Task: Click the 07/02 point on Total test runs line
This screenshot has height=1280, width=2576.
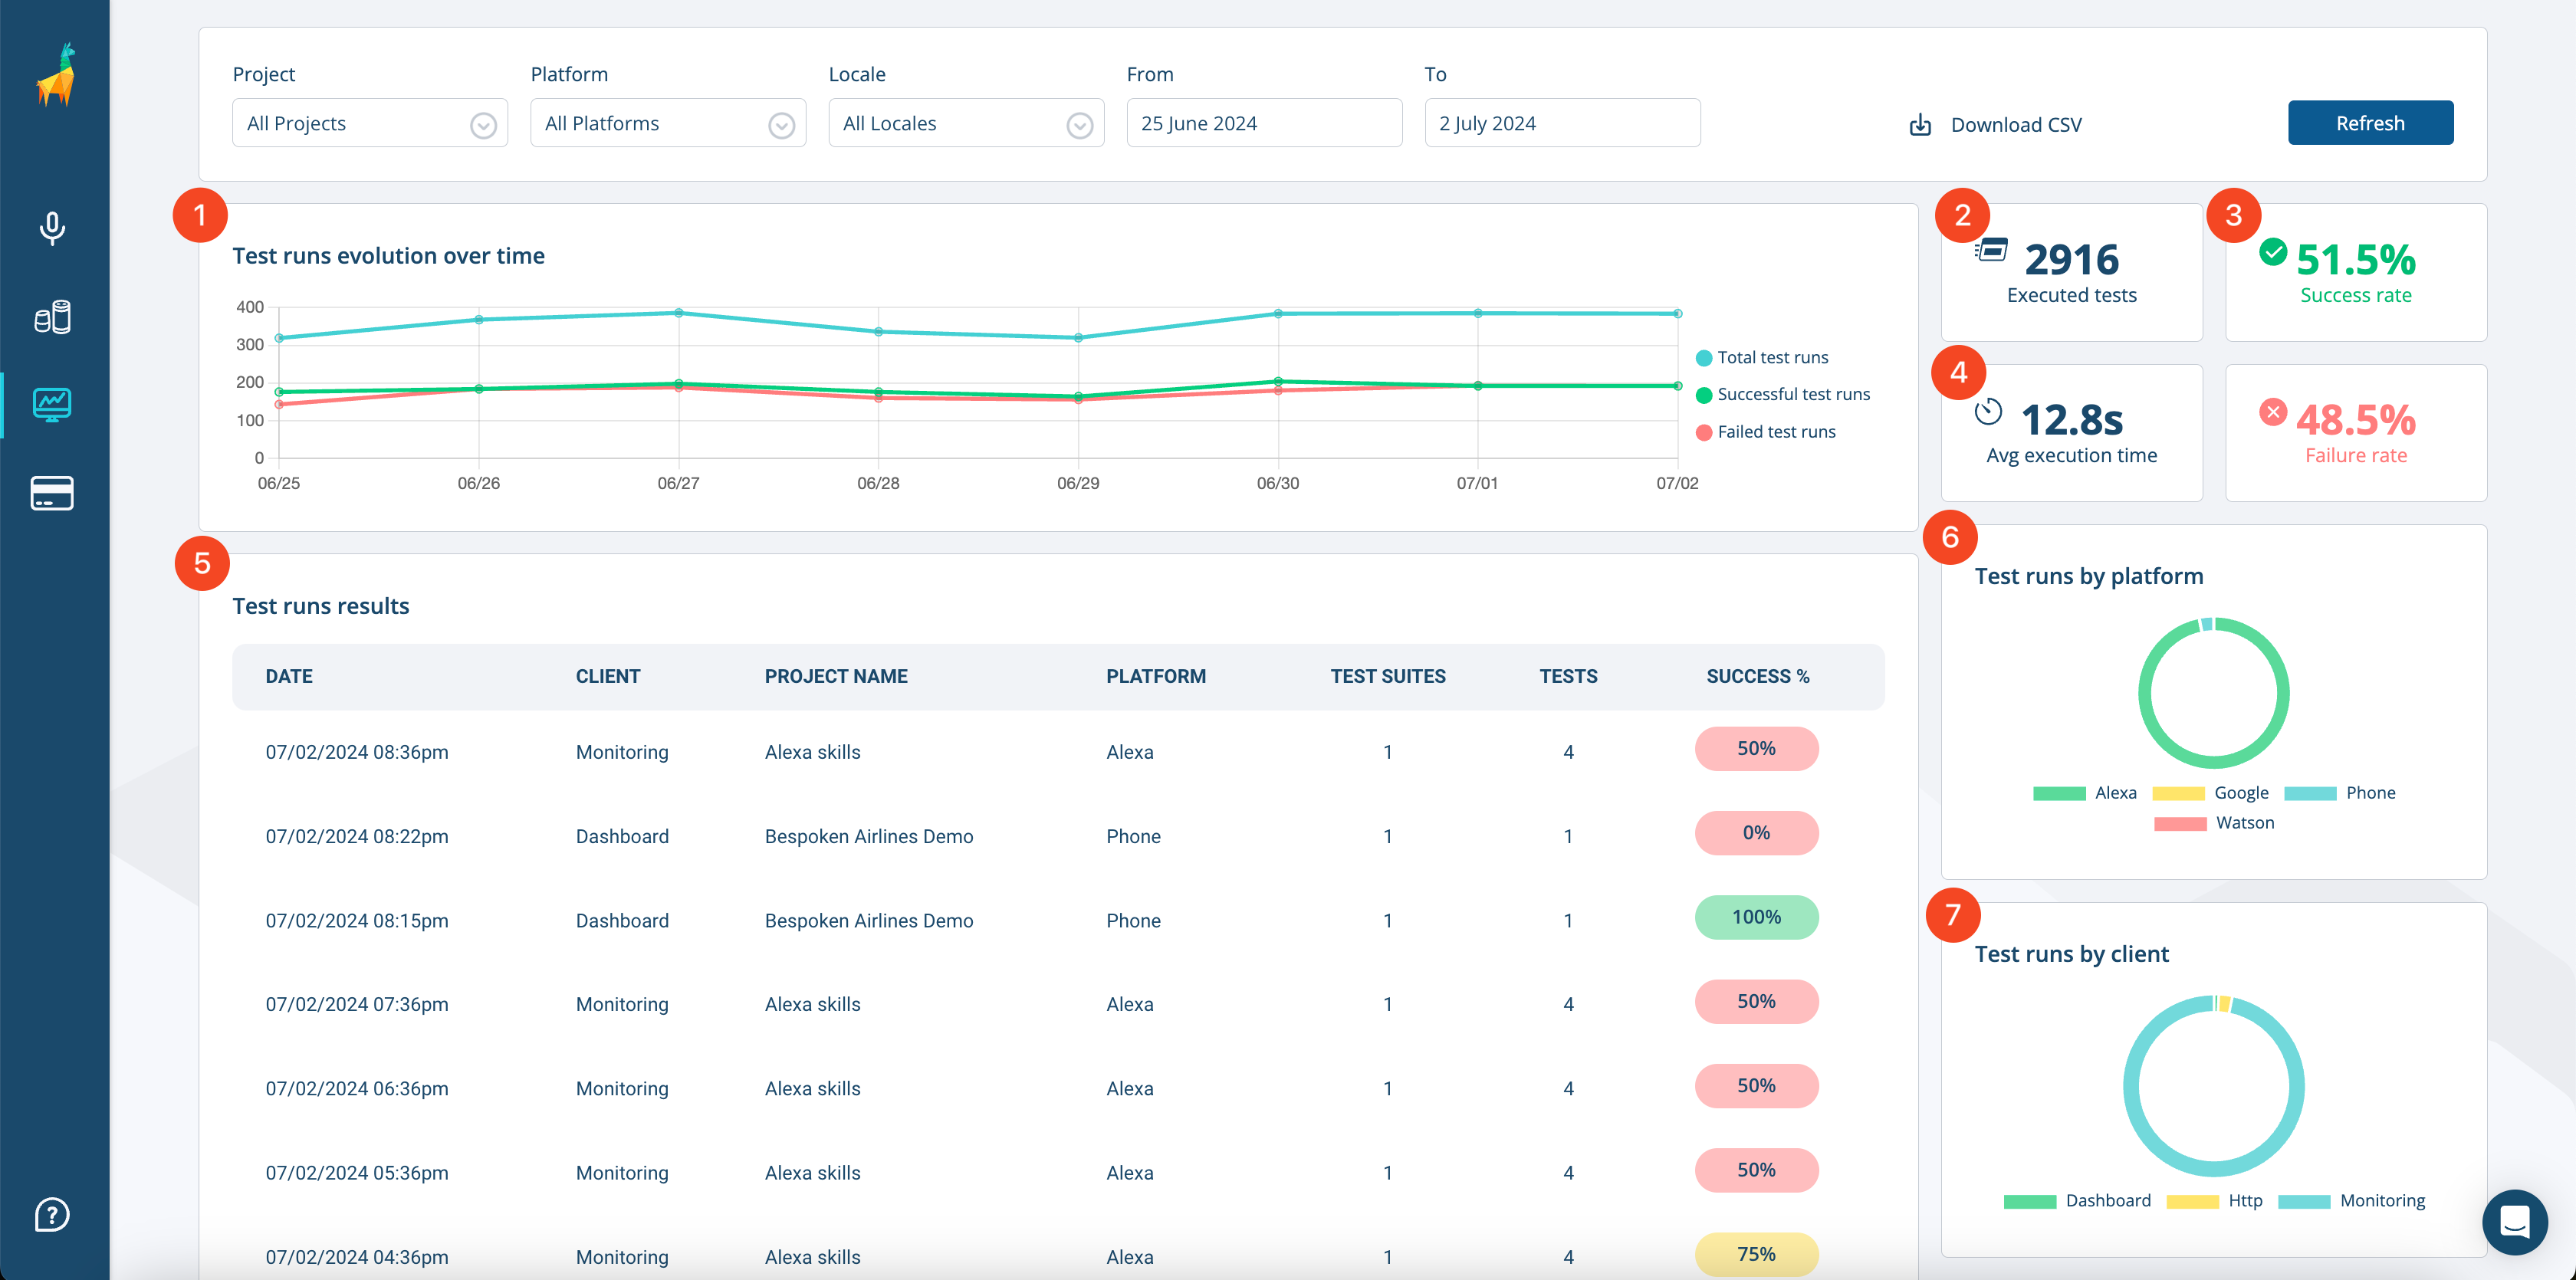Action: click(x=1677, y=314)
